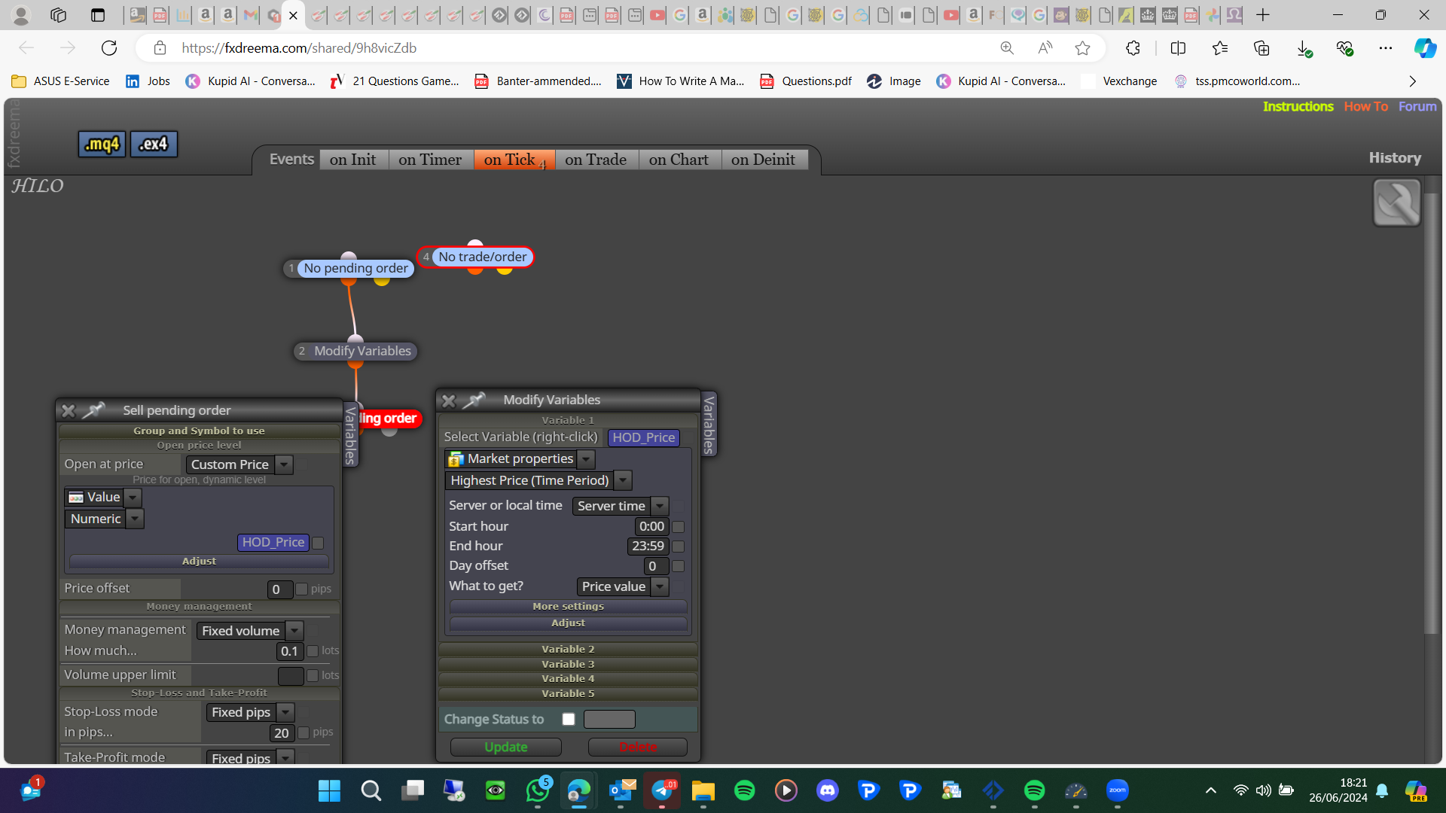
Task: Expand the Variable 3 section
Action: tap(568, 664)
